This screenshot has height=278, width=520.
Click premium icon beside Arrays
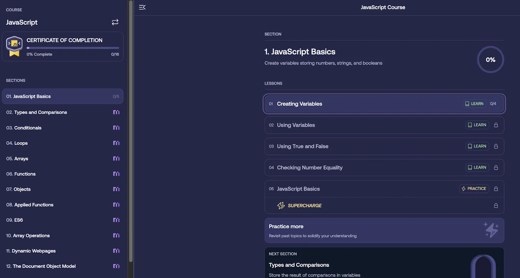pyautogui.click(x=116, y=158)
